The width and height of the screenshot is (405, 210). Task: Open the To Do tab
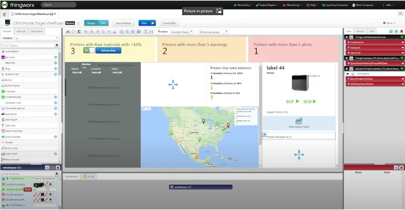(x=88, y=176)
